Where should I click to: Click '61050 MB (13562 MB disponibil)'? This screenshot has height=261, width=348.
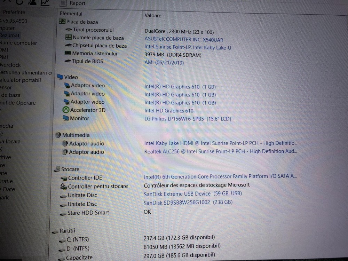tap(182, 246)
